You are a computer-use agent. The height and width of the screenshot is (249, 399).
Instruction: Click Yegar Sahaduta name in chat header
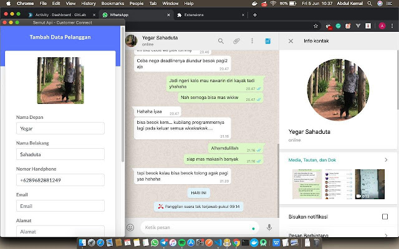coord(160,38)
